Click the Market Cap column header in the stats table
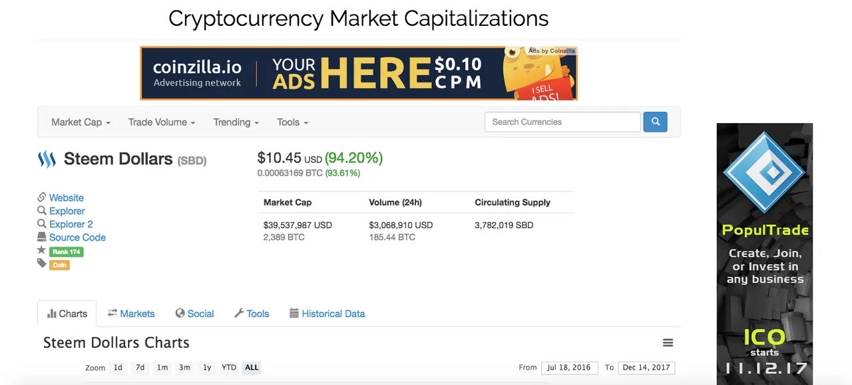Screen dimensions: 852x385 pos(288,202)
